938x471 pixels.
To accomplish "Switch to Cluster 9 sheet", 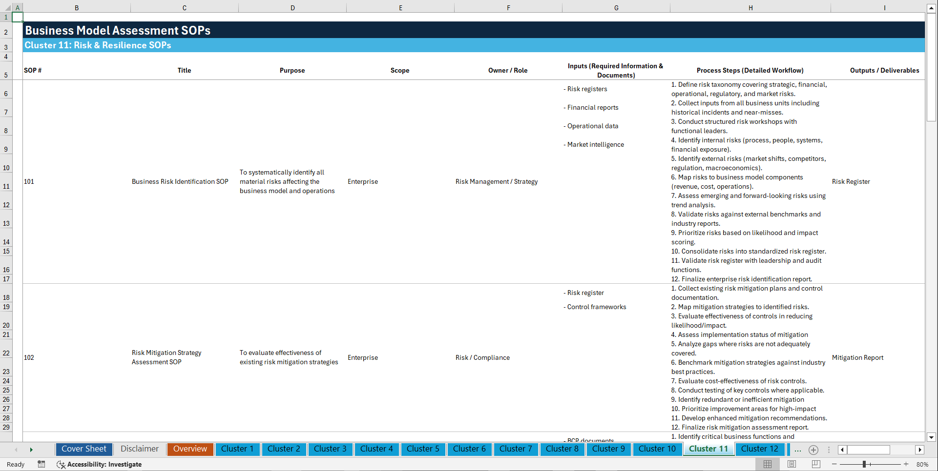I will coord(608,449).
